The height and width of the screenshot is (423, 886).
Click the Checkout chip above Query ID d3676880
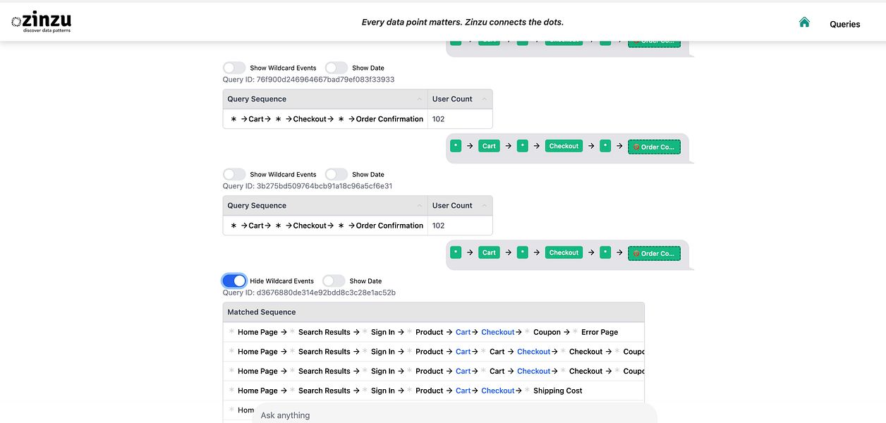pyautogui.click(x=564, y=252)
